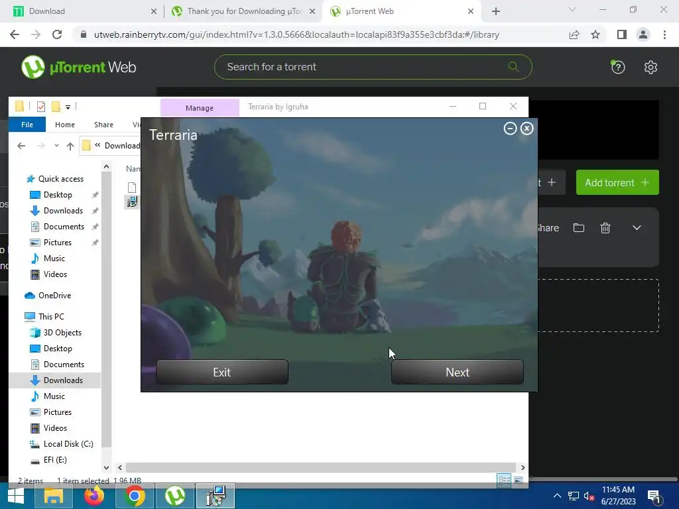Close the Terraria installer with the round X icon
Screen dimensions: 679x509
coord(526,129)
